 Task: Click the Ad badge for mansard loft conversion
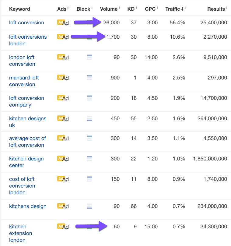tap(62, 78)
